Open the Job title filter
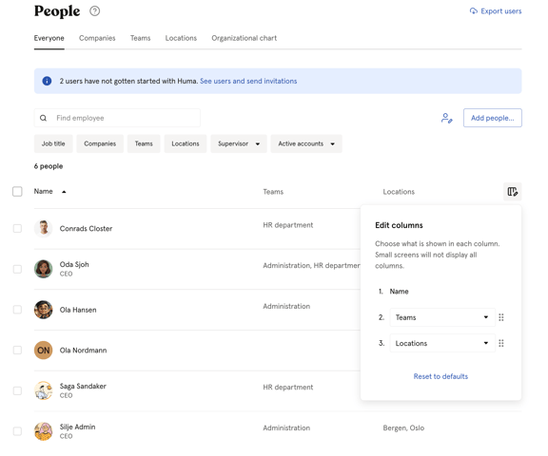The width and height of the screenshot is (548, 456). click(x=53, y=143)
